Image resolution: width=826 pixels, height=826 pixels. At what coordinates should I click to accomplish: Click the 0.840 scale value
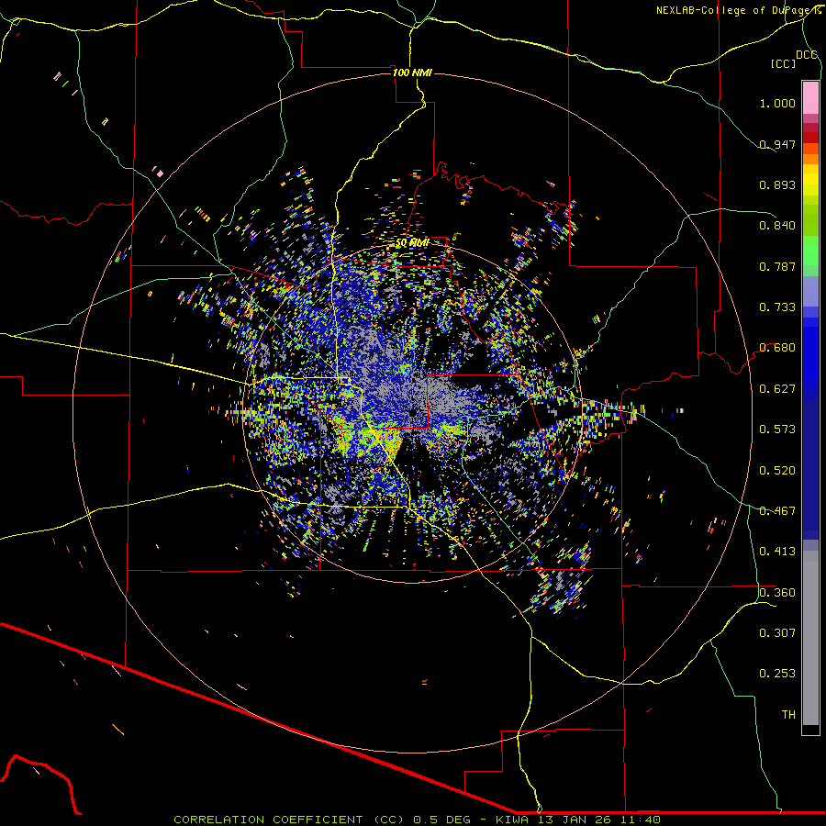tap(777, 226)
